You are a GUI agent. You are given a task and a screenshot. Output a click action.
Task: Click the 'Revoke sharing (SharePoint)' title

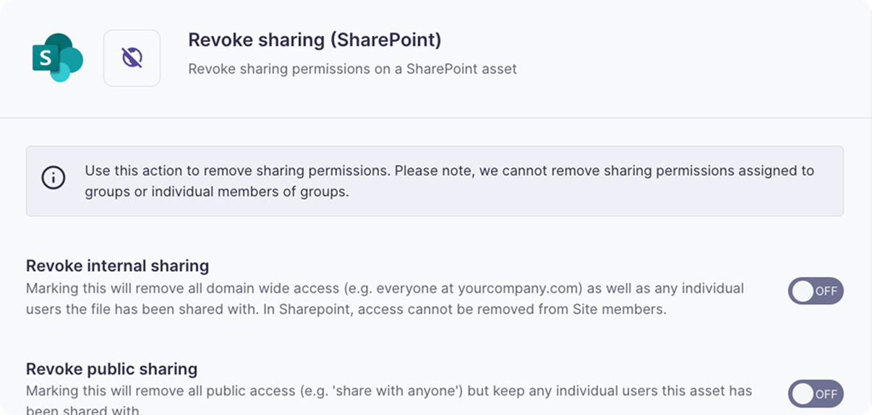[x=315, y=40]
